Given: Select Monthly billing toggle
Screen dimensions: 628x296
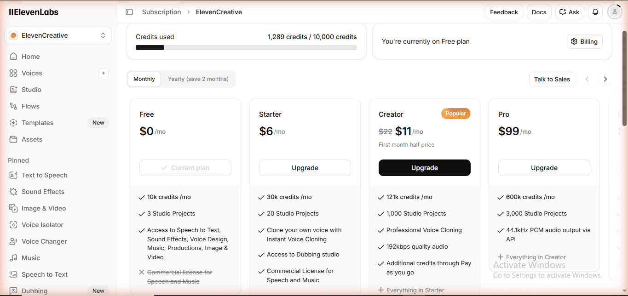Looking at the screenshot, I should (144, 79).
